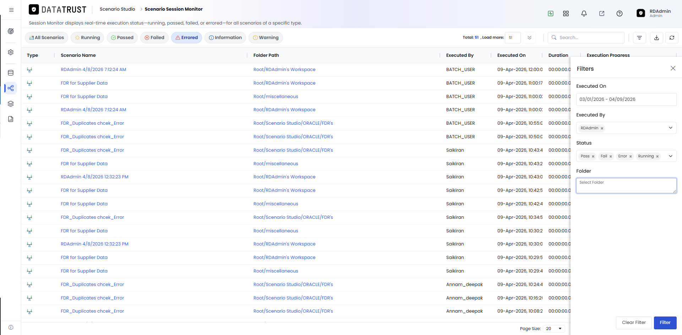682x335 pixels.
Task: Click the download export icon
Action: (x=657, y=38)
